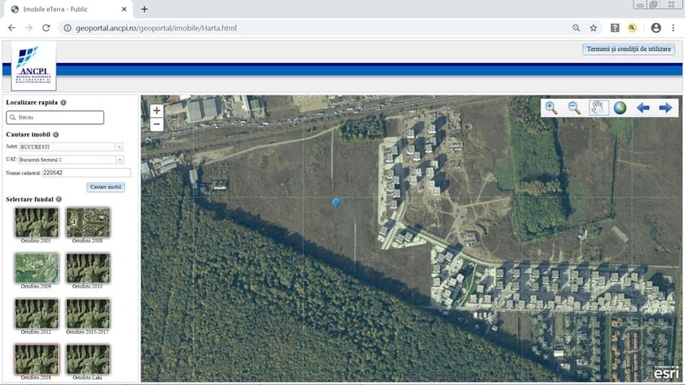Select the zoom-in magnifier map tool
Image resolution: width=685 pixels, height=385 pixels.
(x=551, y=108)
